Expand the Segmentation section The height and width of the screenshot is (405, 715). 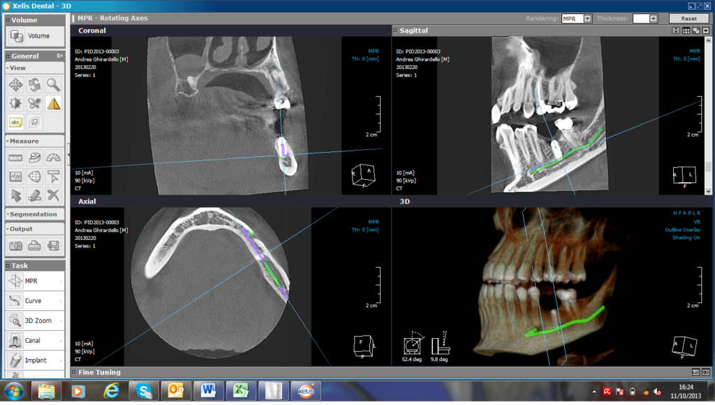(8, 215)
